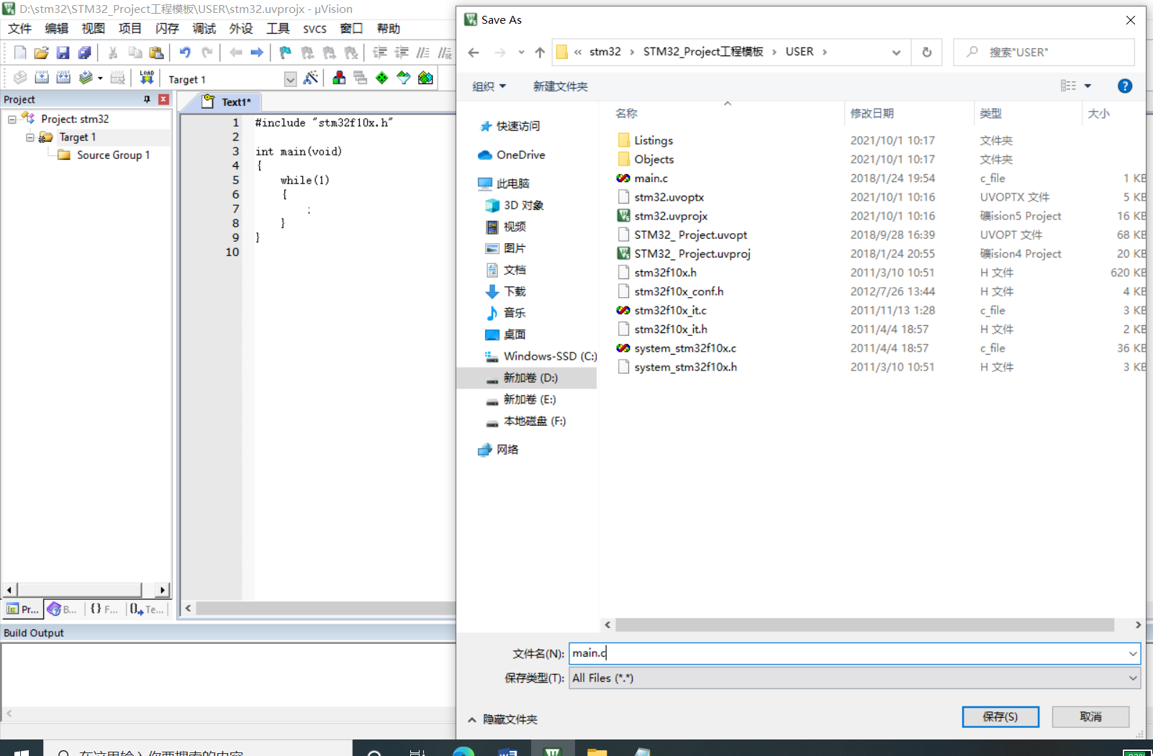Viewport: 1153px width, 756px height.
Task: Go up one folder level in Save As
Action: (540, 52)
